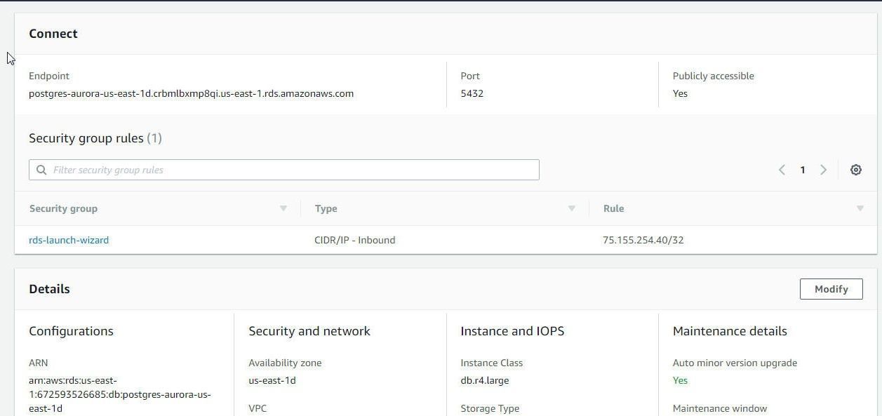Screen dimensions: 882x416
Task: Click the Modify button in Details
Action: 831,289
